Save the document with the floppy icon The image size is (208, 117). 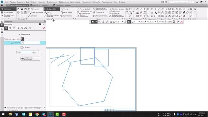(25, 9)
